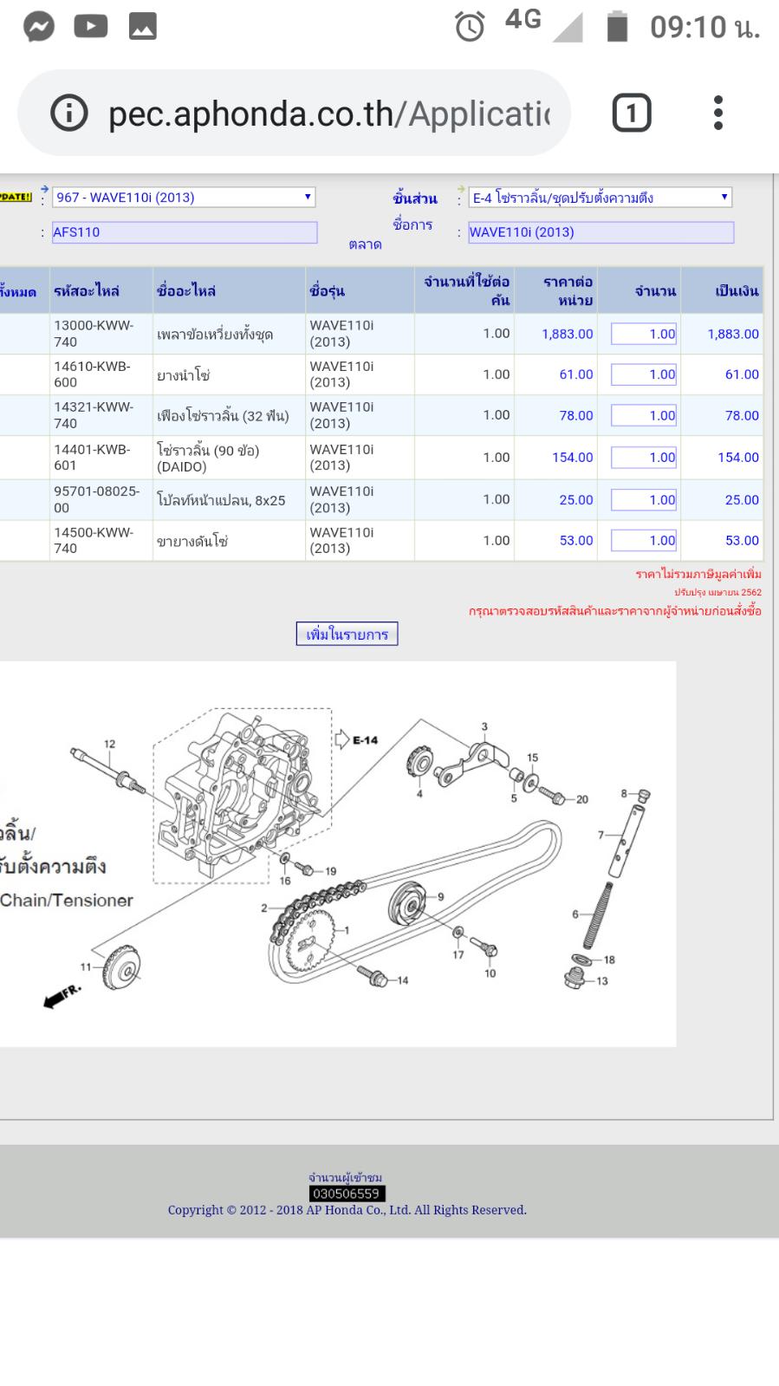Image resolution: width=779 pixels, height=1386 pixels.
Task: Open the tab switcher showing 1 tab
Action: tap(632, 113)
